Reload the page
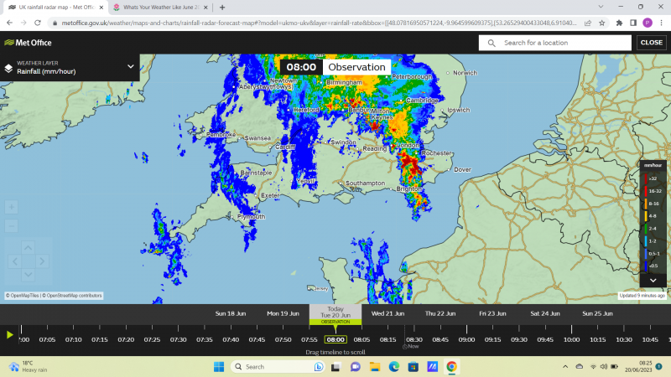The width and height of the screenshot is (671, 377). [38, 23]
